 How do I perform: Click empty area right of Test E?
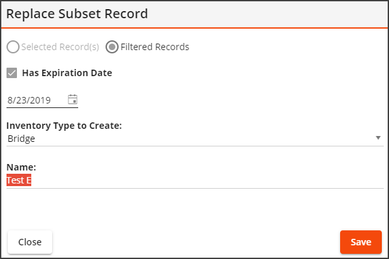coord(207,180)
